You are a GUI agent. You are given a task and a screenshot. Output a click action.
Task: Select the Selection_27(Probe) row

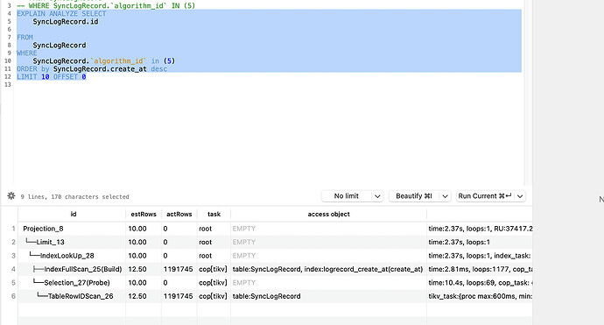coord(276,283)
